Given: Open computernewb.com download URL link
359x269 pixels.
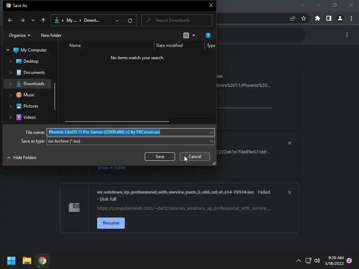Looking at the screenshot, I should tap(184, 208).
